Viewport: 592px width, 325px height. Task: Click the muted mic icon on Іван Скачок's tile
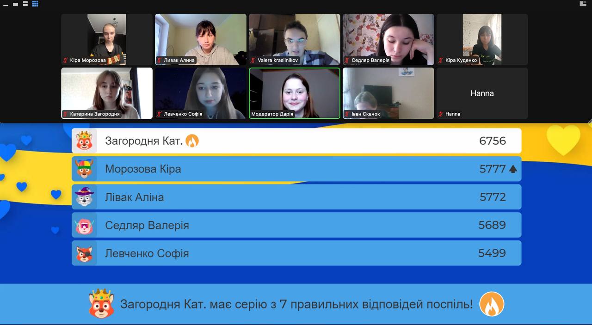pos(347,114)
